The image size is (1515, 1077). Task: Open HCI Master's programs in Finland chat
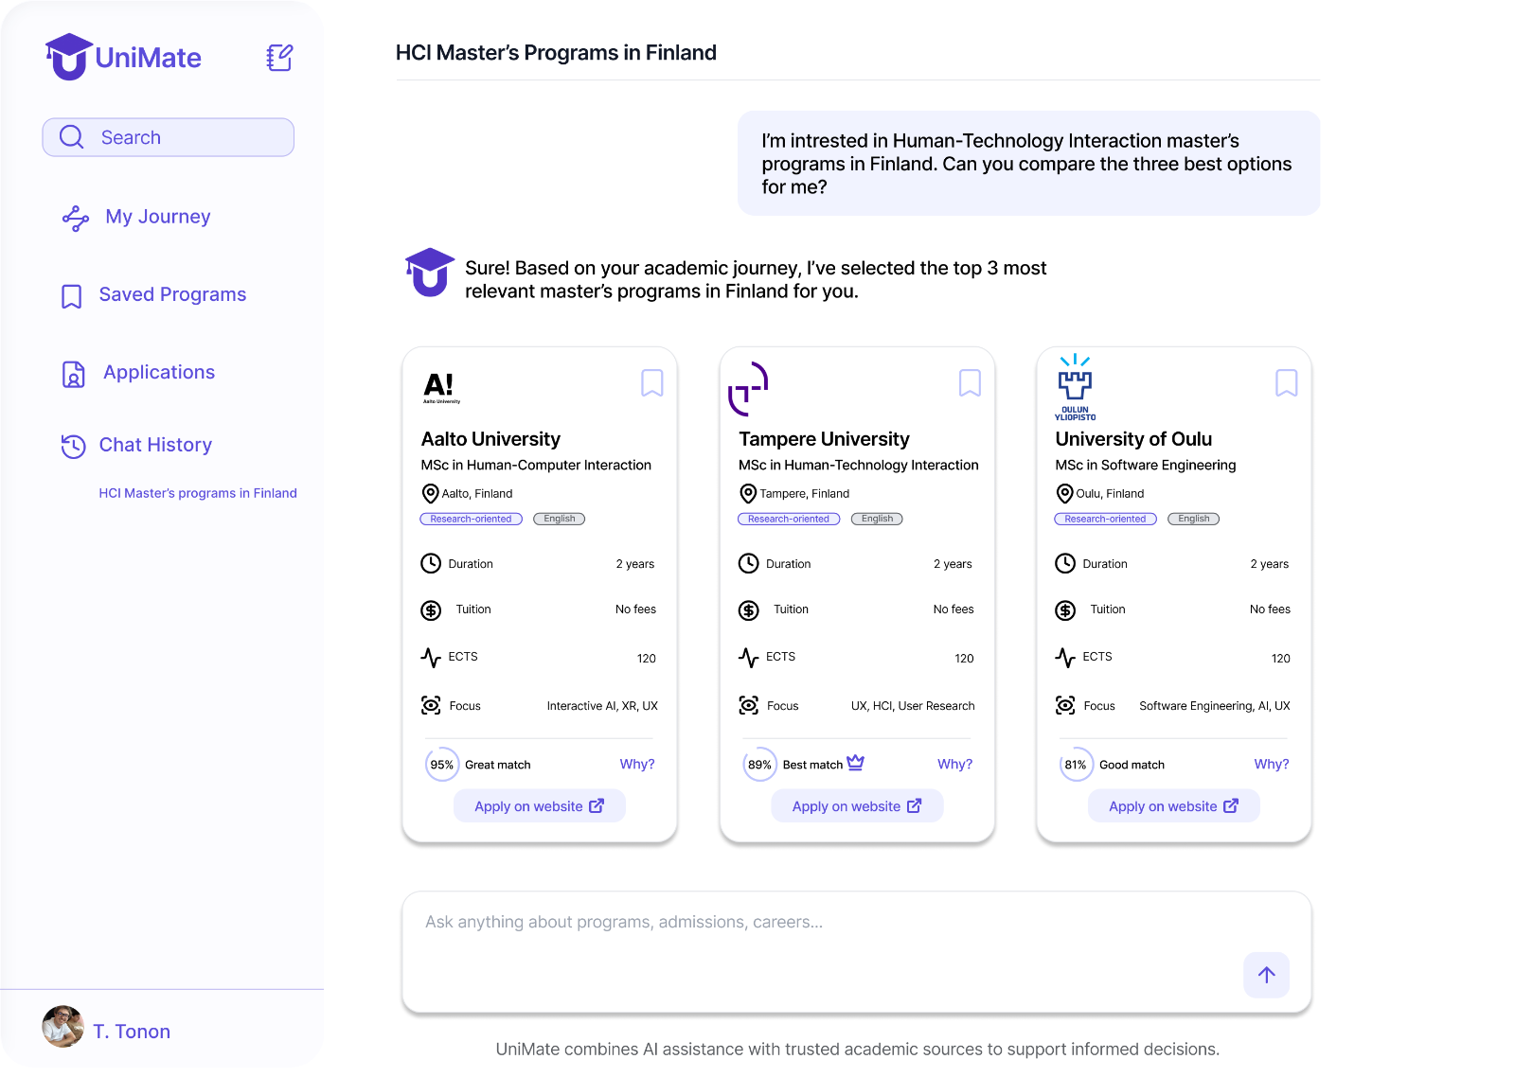click(x=198, y=493)
